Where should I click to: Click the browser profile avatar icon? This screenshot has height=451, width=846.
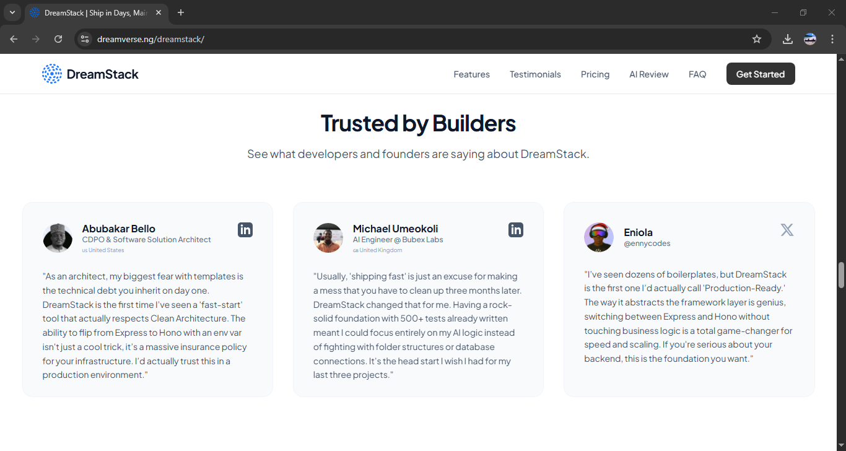tap(809, 38)
